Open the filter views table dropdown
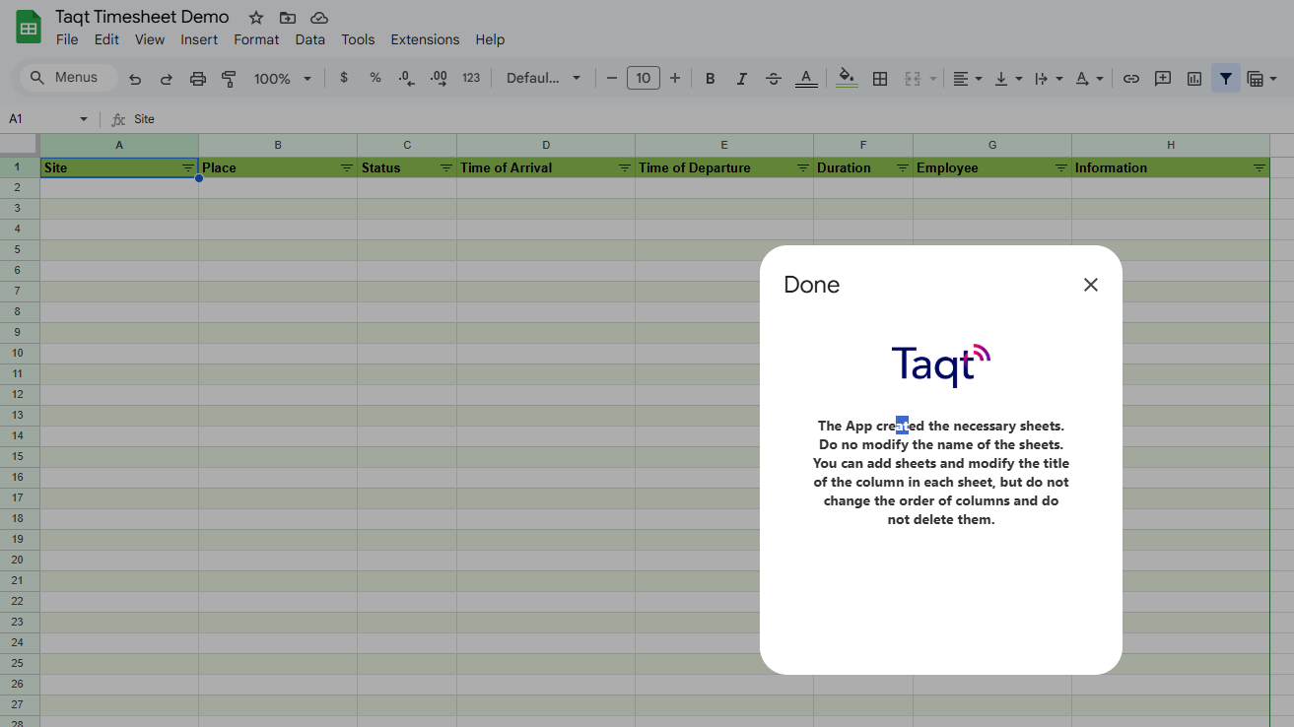 point(1261,78)
